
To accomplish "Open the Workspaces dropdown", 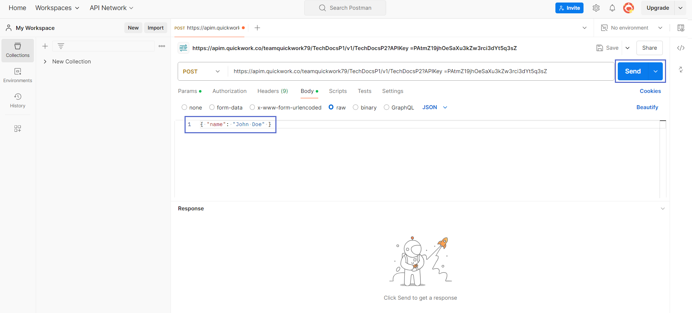I will (57, 8).
